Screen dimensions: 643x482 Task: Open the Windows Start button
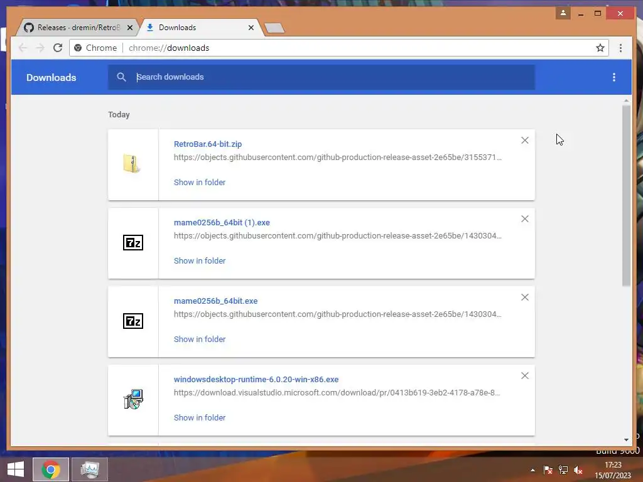16,469
